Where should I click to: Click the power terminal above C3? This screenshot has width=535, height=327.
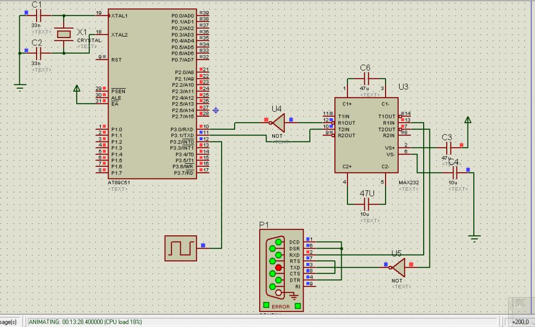(x=468, y=120)
